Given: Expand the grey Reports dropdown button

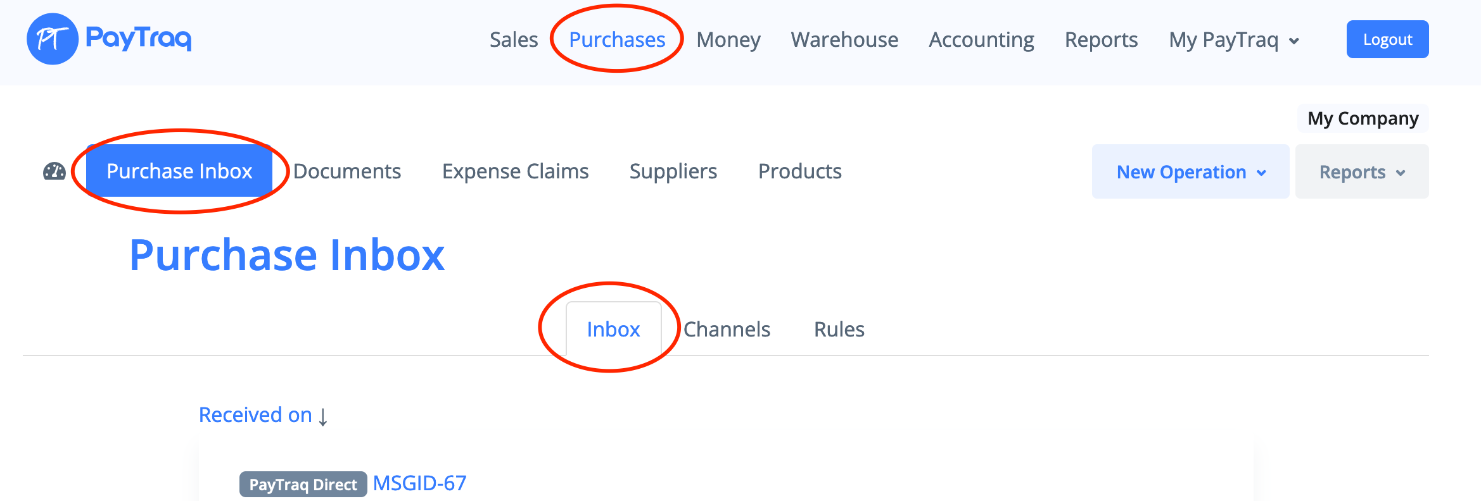Looking at the screenshot, I should pyautogui.click(x=1361, y=172).
